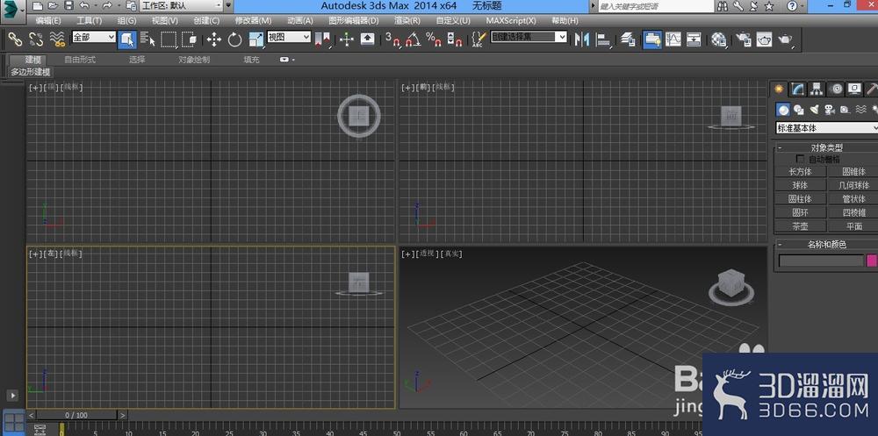Screen dimensions: 878x436
Task: Toggle Window/Crossing selection mode
Action: 190,39
